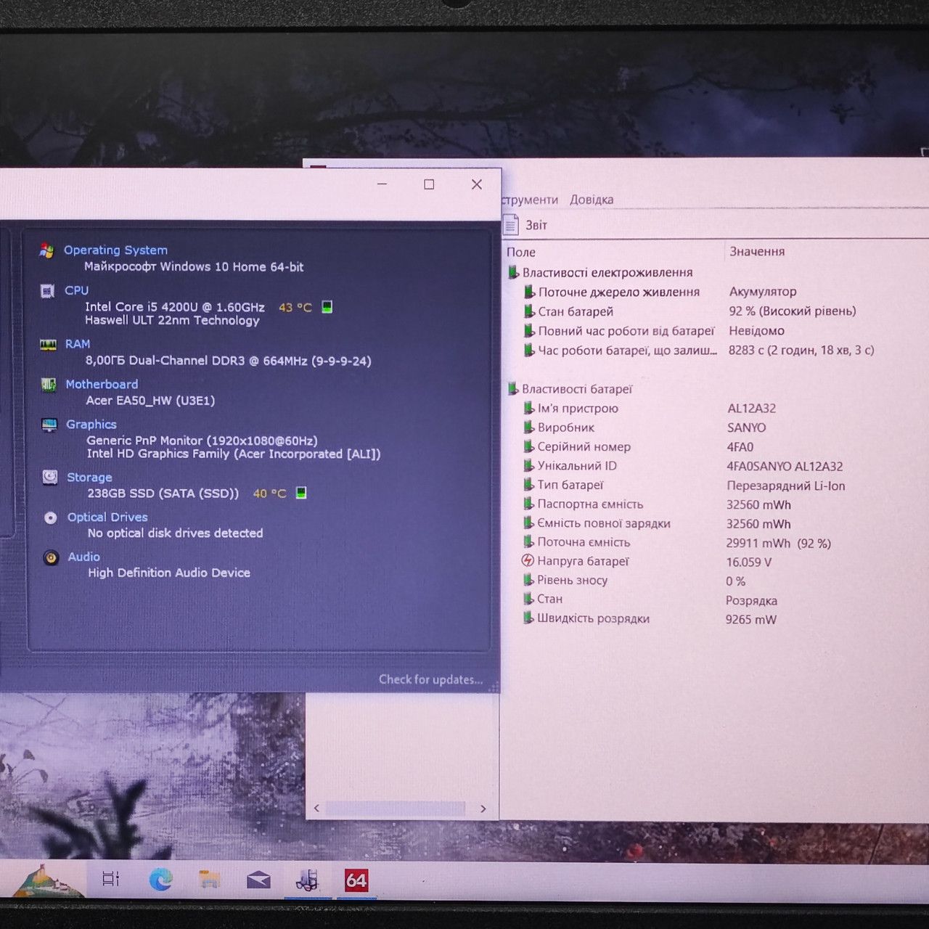Click the Значення column header
This screenshot has width=929, height=929.
(x=757, y=252)
